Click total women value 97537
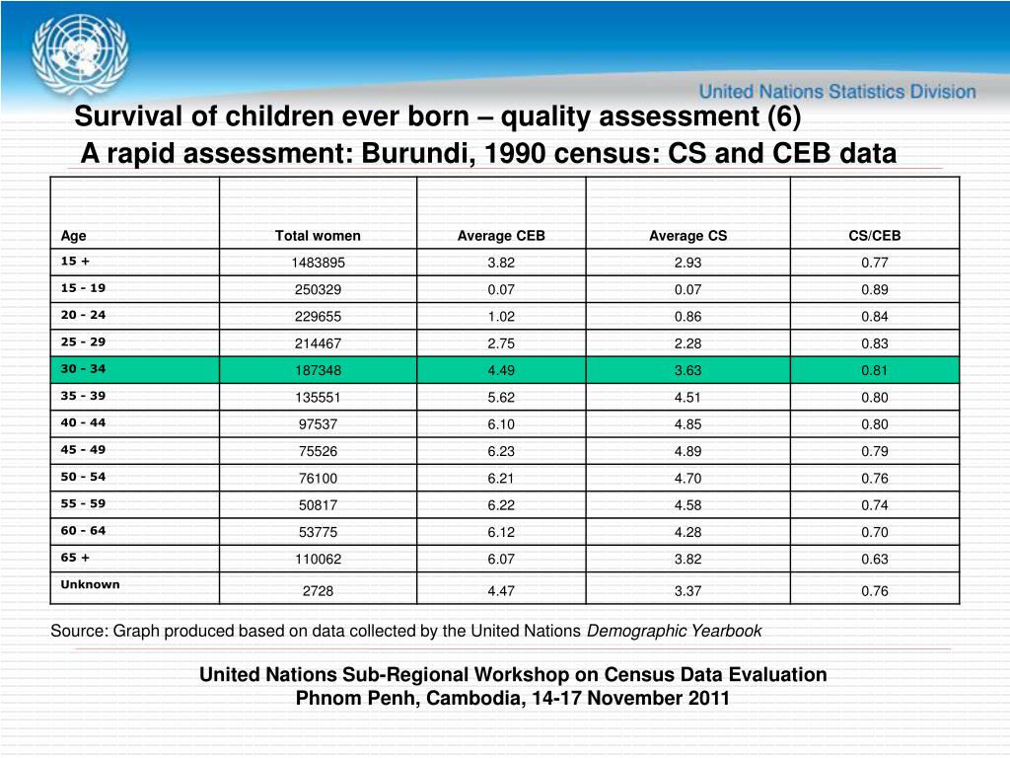The width and height of the screenshot is (1010, 758). 319,425
